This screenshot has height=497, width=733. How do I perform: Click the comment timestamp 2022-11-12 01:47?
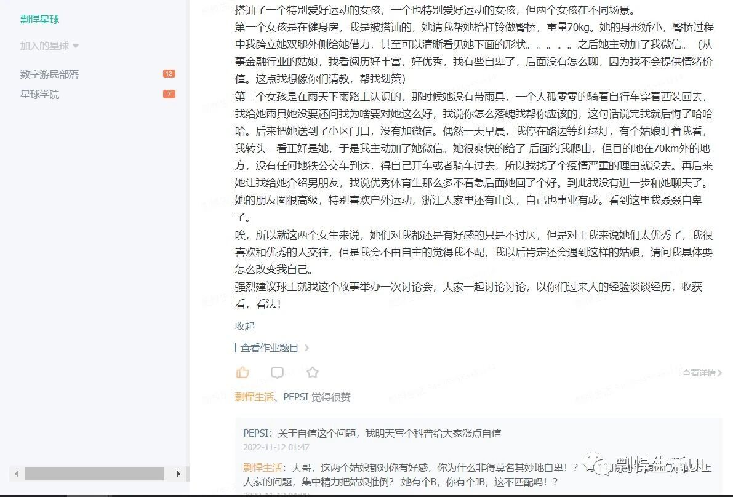[x=276, y=447]
